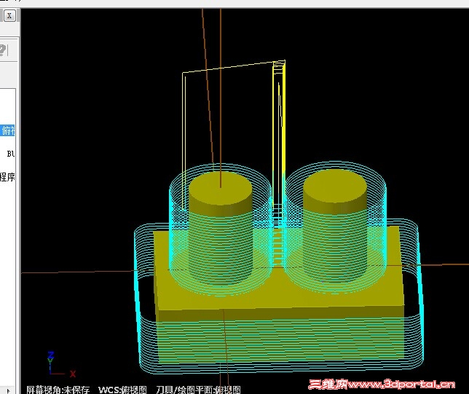Open help via the question mark icon

point(2,50)
